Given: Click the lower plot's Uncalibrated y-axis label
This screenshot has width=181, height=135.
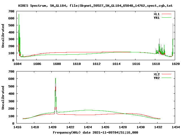Looking at the screenshot, I should pos(3,98).
